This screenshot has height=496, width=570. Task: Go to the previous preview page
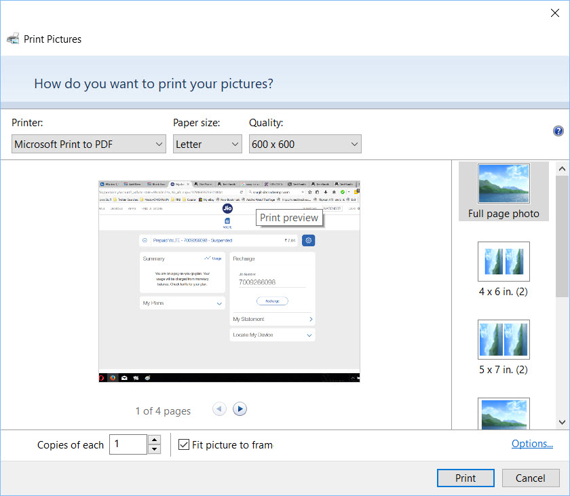[x=219, y=409]
